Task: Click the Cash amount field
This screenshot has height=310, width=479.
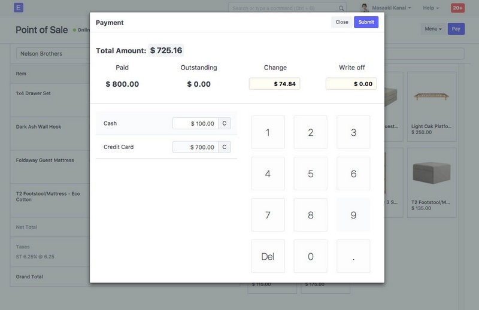Action: [x=195, y=123]
